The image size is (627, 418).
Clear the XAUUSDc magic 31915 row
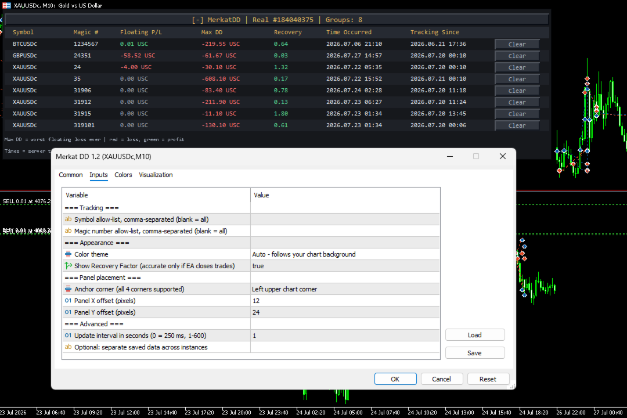click(517, 114)
